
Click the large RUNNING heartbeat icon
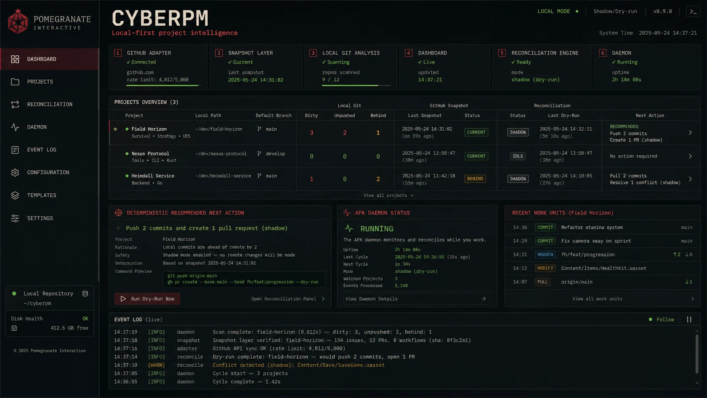click(x=349, y=228)
